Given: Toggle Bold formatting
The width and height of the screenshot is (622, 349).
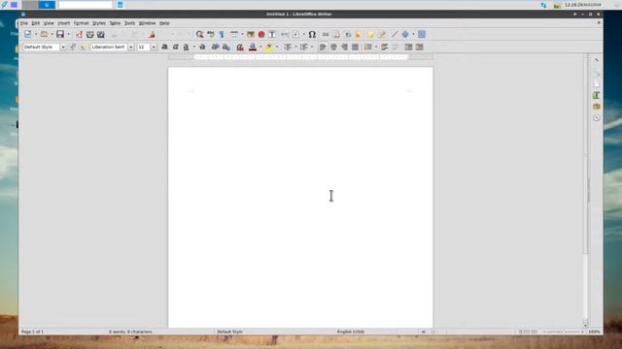Looking at the screenshot, I should point(164,48).
